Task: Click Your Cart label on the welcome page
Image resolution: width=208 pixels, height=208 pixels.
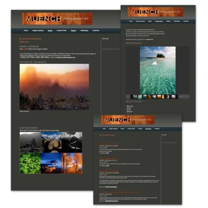Action: [106, 38]
